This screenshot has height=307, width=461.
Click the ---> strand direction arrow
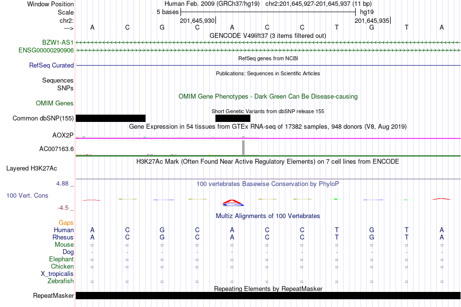point(68,28)
